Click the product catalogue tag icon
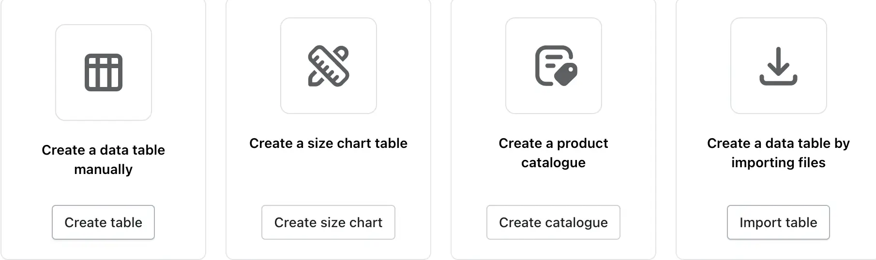 (x=556, y=66)
